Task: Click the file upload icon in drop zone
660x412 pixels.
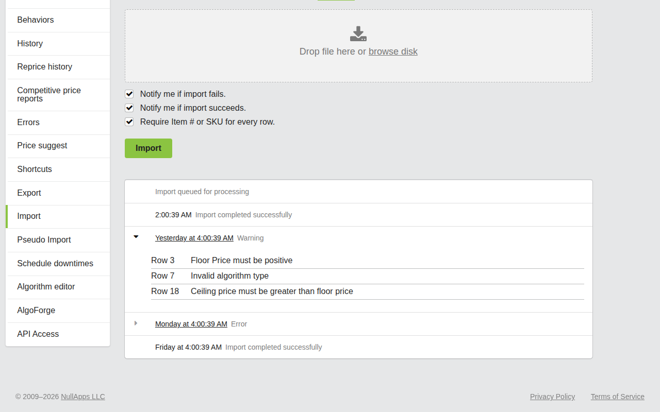Action: 358,33
